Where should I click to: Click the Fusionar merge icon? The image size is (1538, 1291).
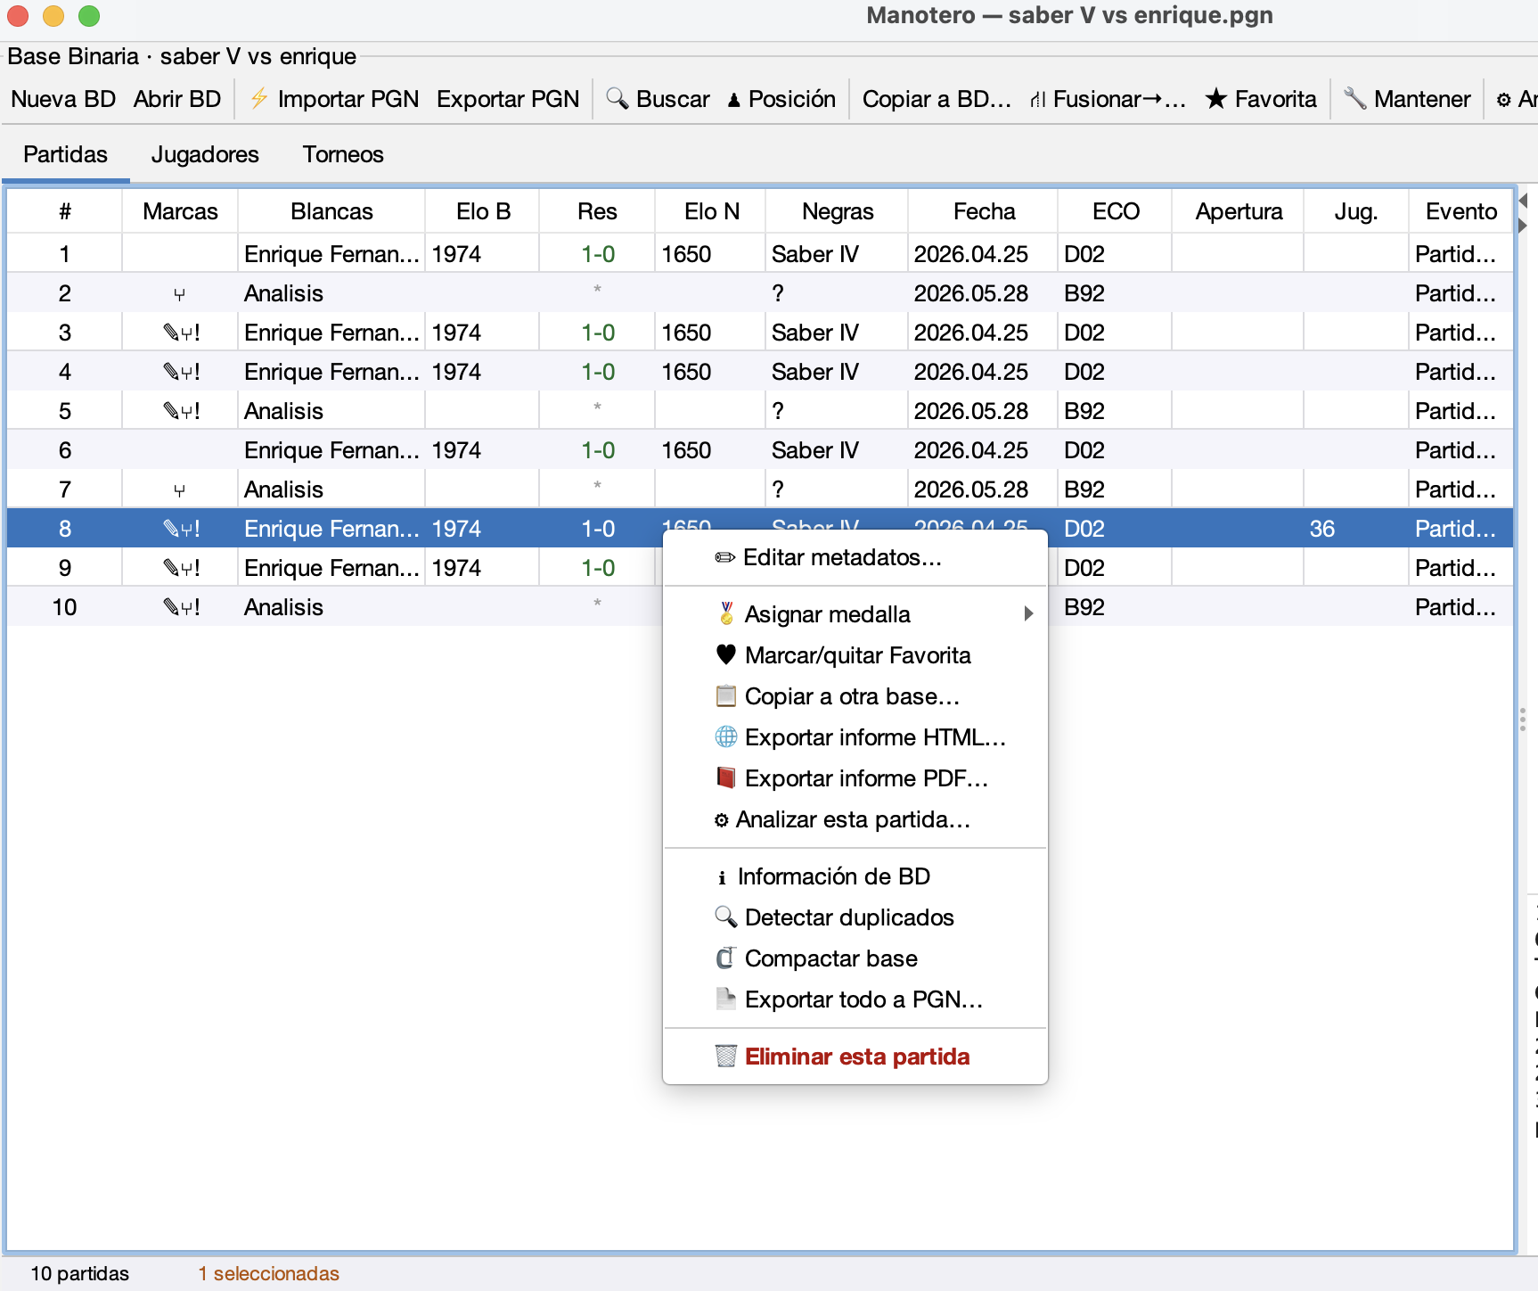click(x=1038, y=99)
